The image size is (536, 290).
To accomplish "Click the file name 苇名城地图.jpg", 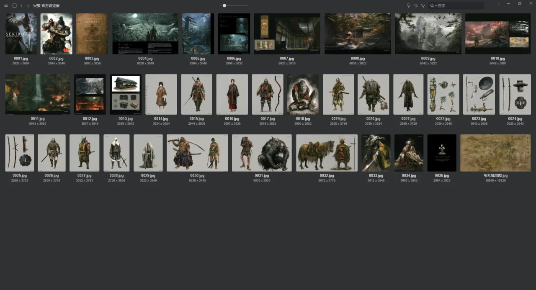I will click(x=495, y=176).
